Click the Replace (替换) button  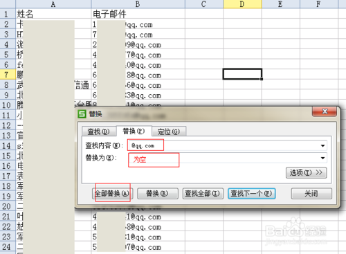click(158, 194)
